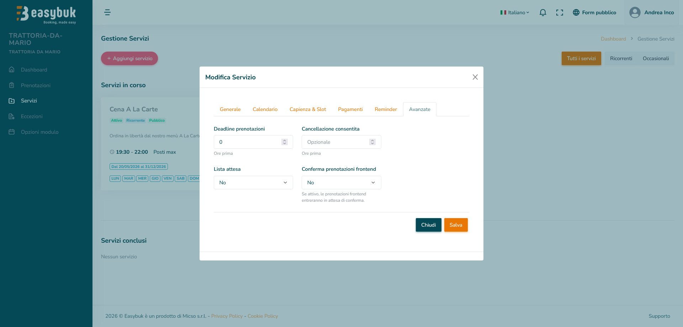
Task: Click the Salva button
Action: click(x=456, y=225)
